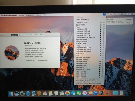Launch Siri from the Dock
Image resolution: width=135 pixels, height=101 pixels.
point(17,93)
